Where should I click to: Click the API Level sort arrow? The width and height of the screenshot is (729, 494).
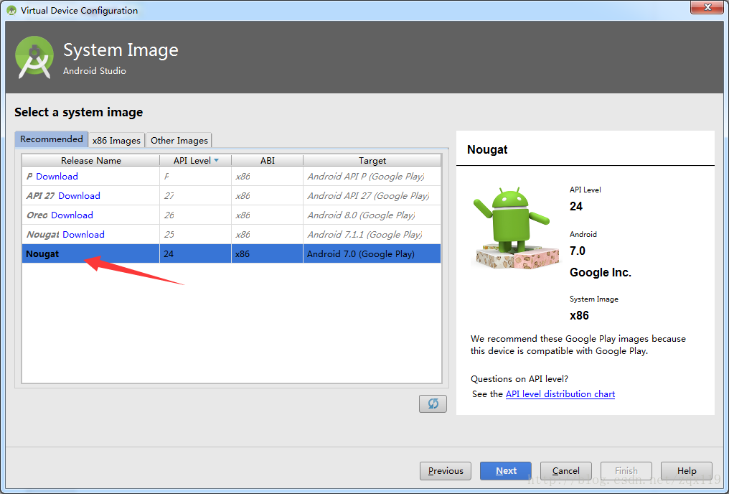point(216,161)
